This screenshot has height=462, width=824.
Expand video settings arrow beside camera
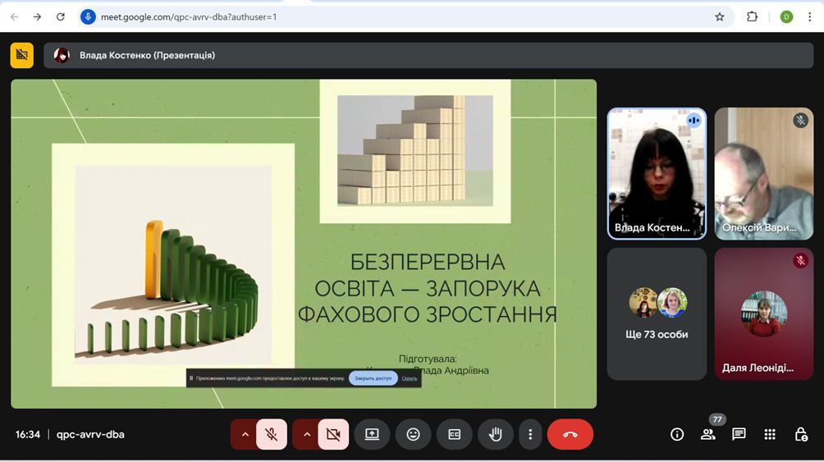306,434
